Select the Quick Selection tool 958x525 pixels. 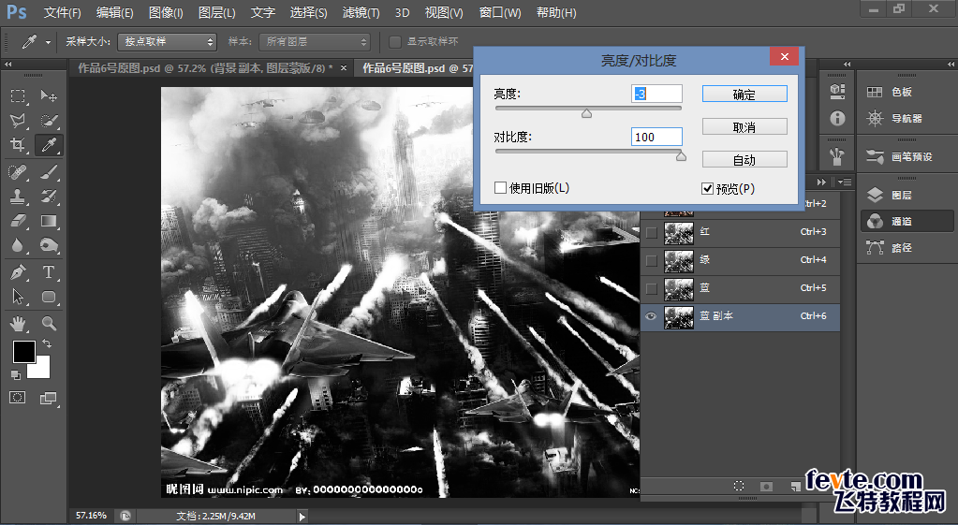tap(49, 121)
